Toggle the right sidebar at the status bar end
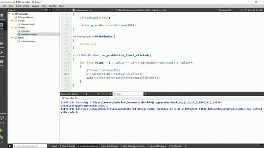 pos(261,146)
